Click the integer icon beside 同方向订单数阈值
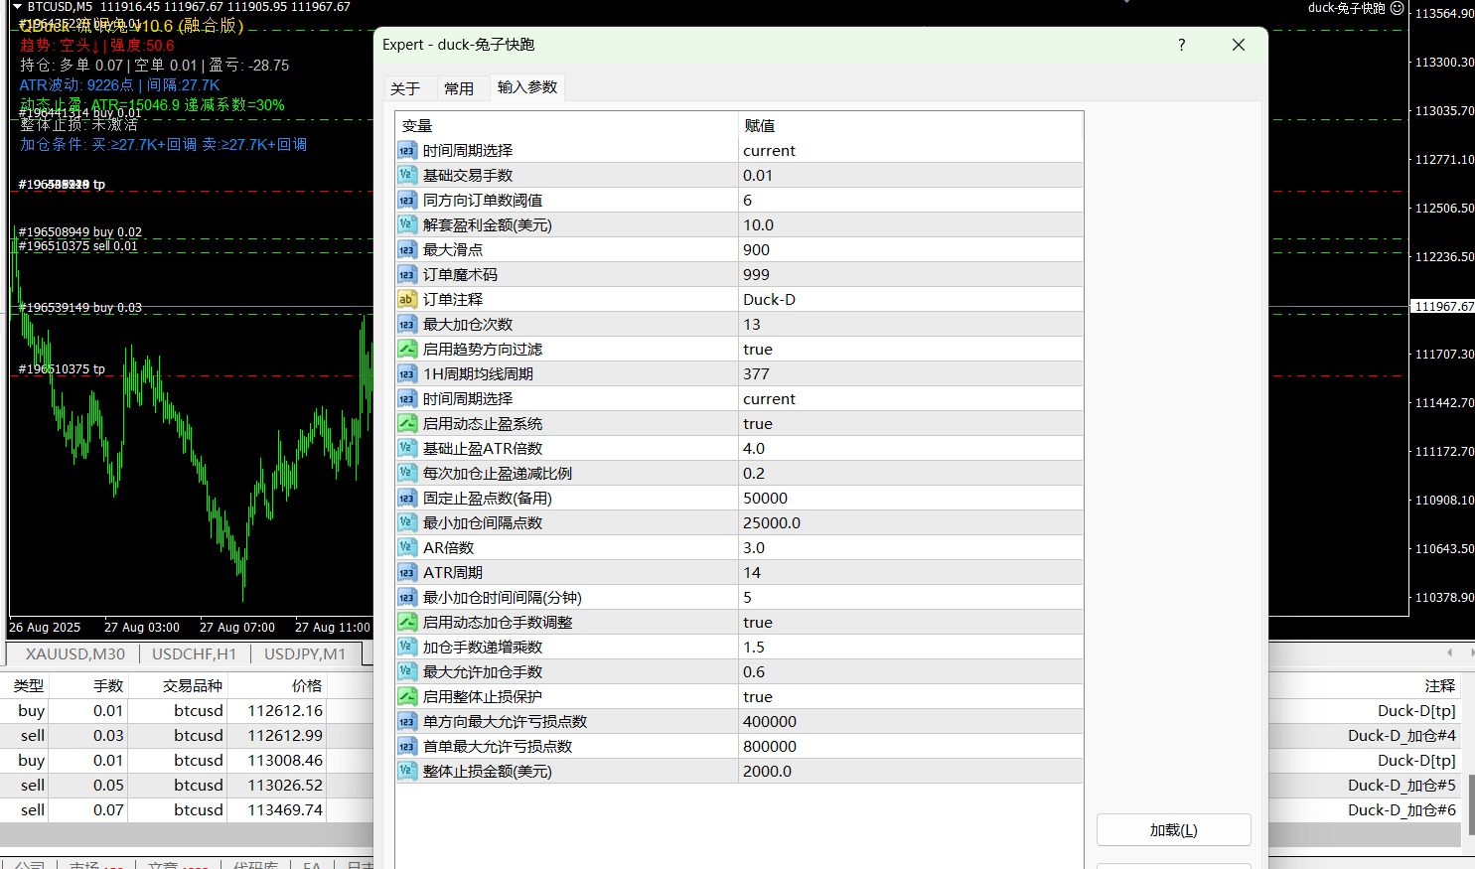 click(x=407, y=200)
